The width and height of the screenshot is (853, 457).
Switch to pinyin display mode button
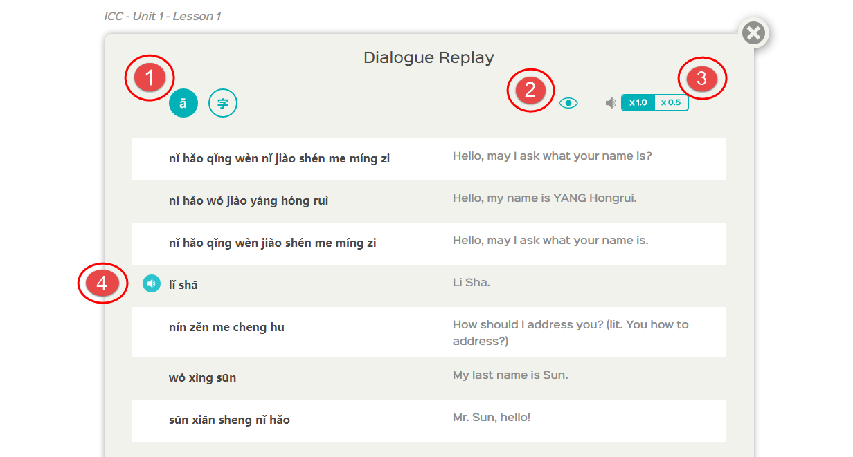183,104
